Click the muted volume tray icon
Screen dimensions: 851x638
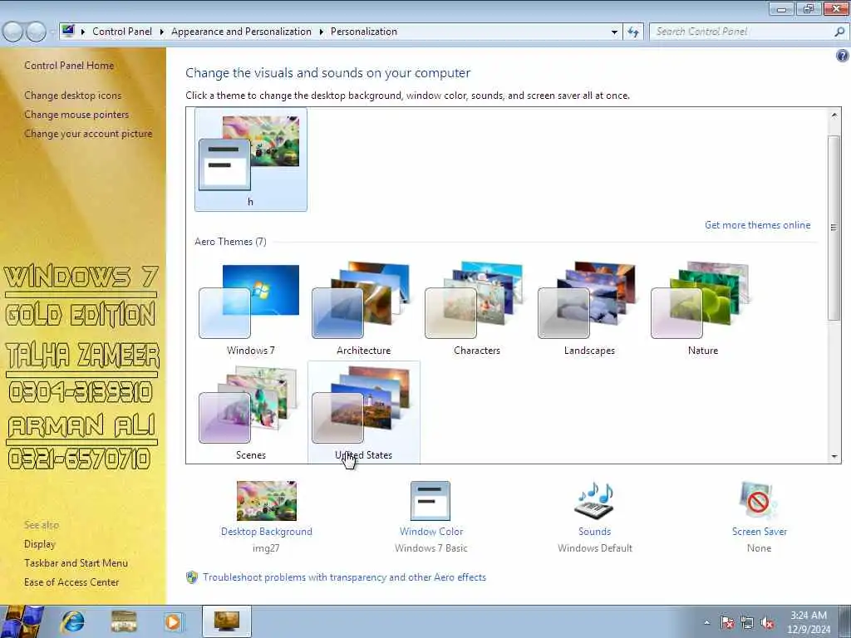point(767,622)
